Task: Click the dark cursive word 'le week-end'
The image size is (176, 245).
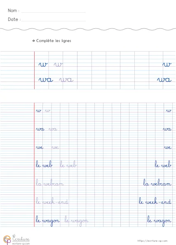Action: tap(155, 201)
